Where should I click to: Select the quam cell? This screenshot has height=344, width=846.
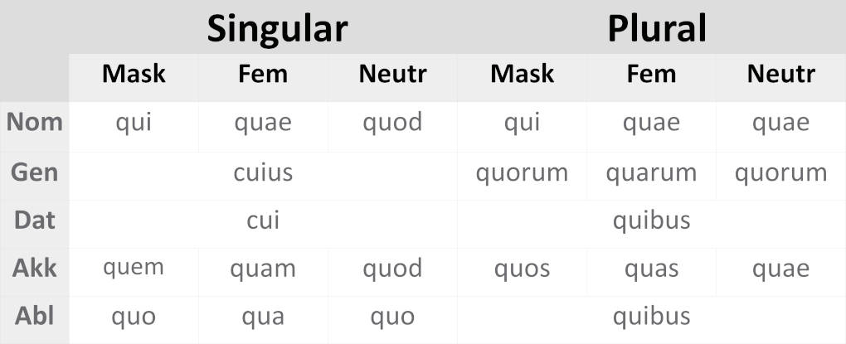263,269
